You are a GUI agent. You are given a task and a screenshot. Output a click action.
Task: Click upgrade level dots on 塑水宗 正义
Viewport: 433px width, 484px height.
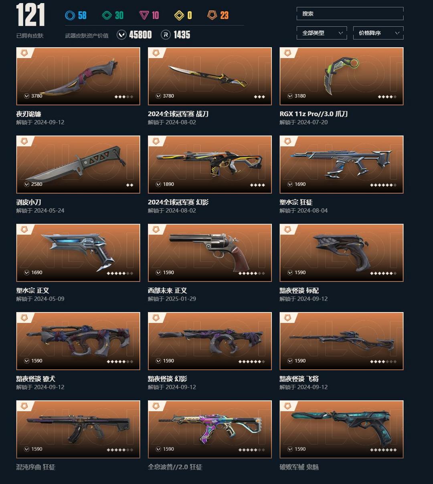tap(120, 273)
